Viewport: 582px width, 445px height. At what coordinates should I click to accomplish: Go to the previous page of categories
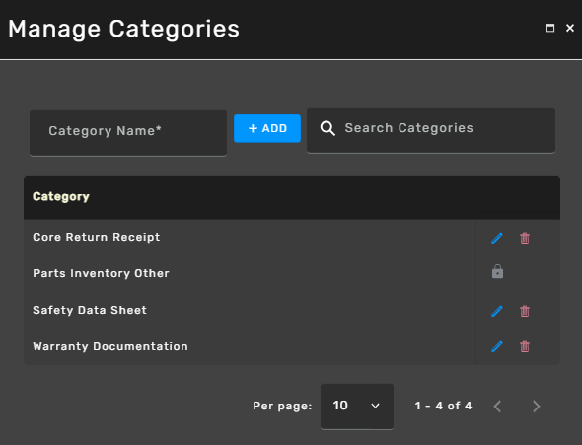coord(497,407)
